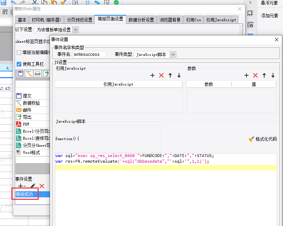The width and height of the screenshot is (283, 226).
Task: Select the Word格式 item
Action: pos(33,152)
